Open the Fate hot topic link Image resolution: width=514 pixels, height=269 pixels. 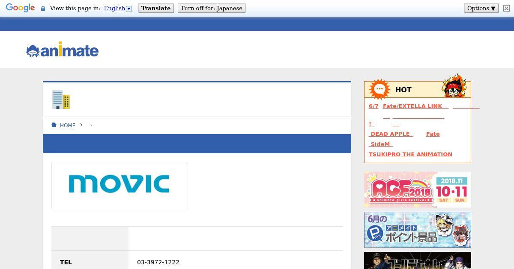coord(433,134)
